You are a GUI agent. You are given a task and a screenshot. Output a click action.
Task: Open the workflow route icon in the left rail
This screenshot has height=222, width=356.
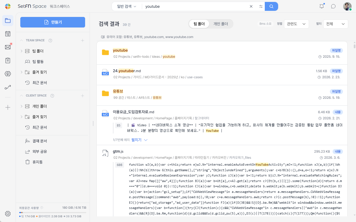pos(8,87)
